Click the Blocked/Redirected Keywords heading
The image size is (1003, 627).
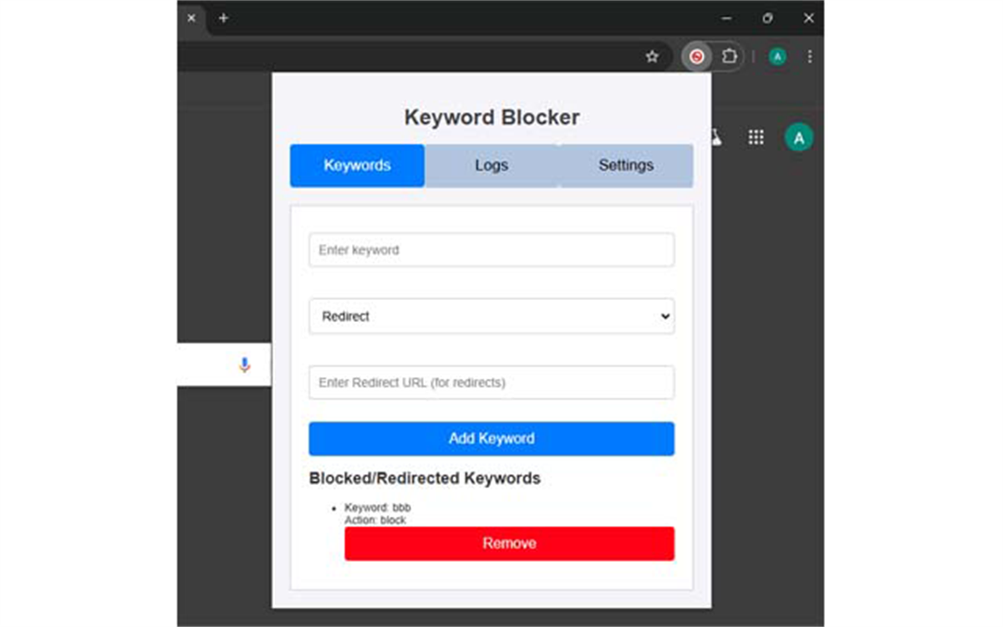point(425,478)
